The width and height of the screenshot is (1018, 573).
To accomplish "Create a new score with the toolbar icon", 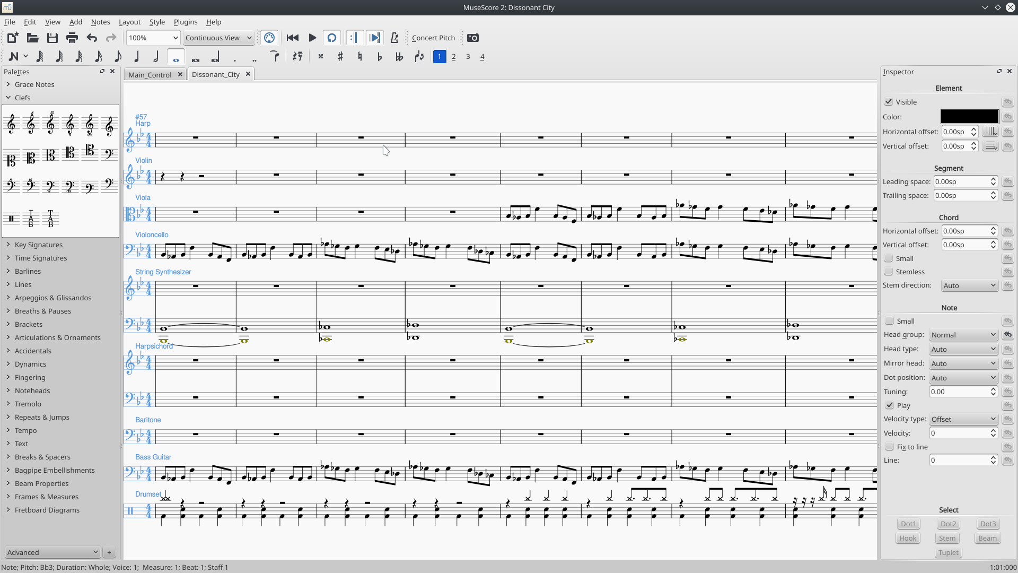I will [12, 38].
